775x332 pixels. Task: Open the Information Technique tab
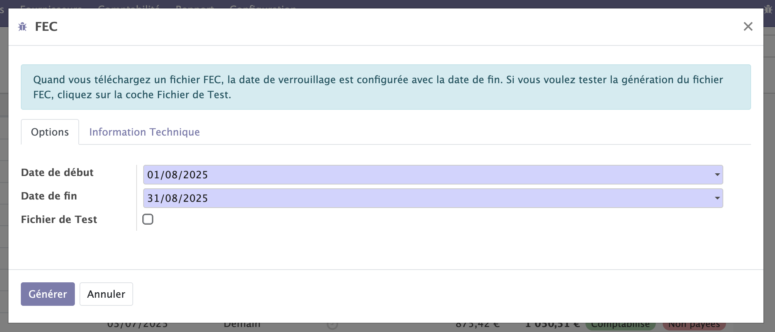click(x=144, y=132)
